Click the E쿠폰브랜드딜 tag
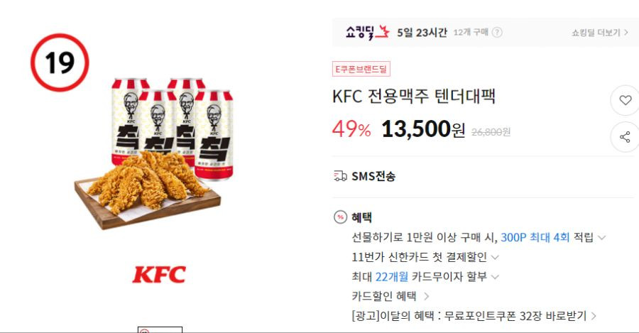Viewport: 639px width, 333px height. tap(361, 69)
